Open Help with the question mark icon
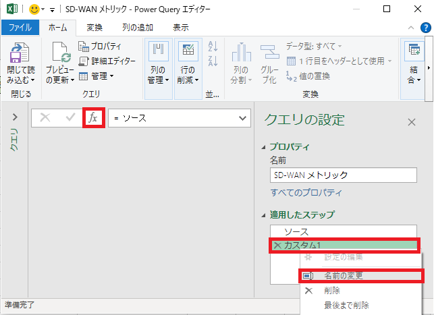The width and height of the screenshot is (434, 315). 426,28
